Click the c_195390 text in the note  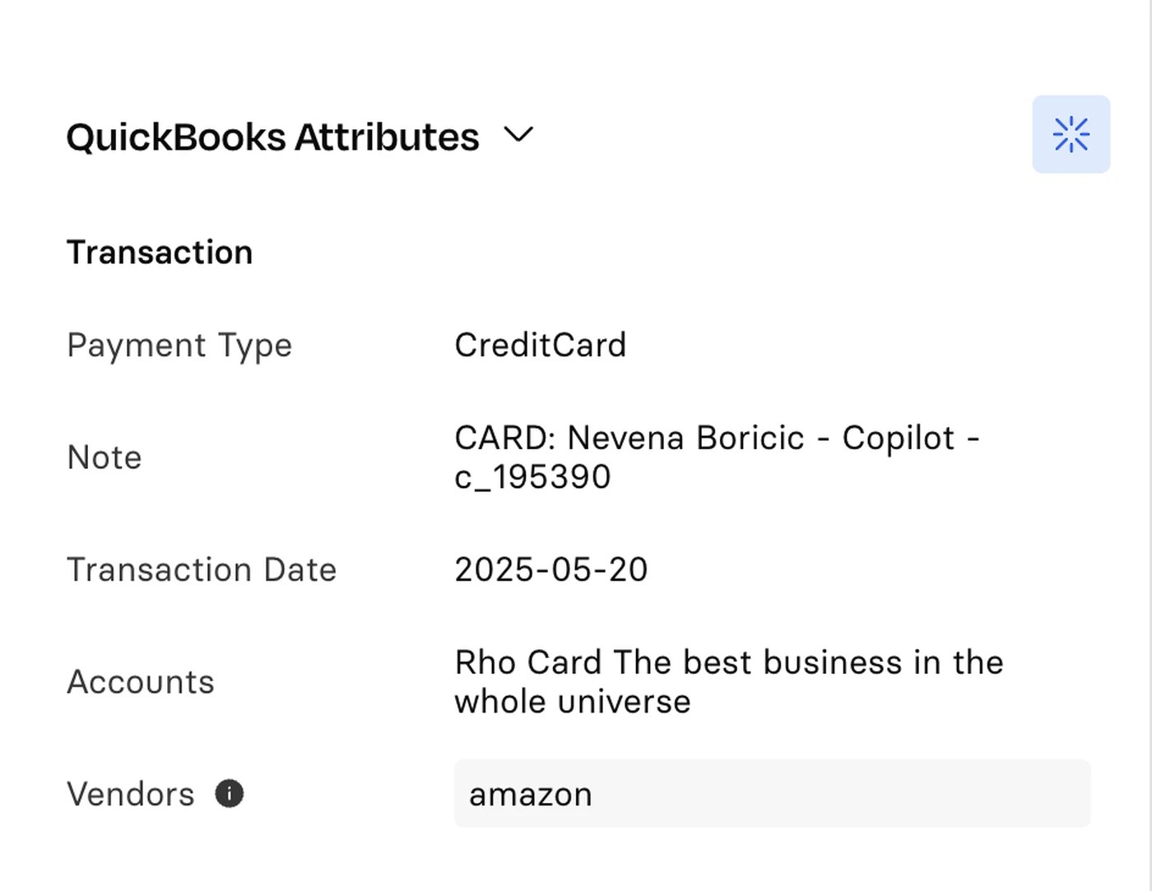coord(532,477)
